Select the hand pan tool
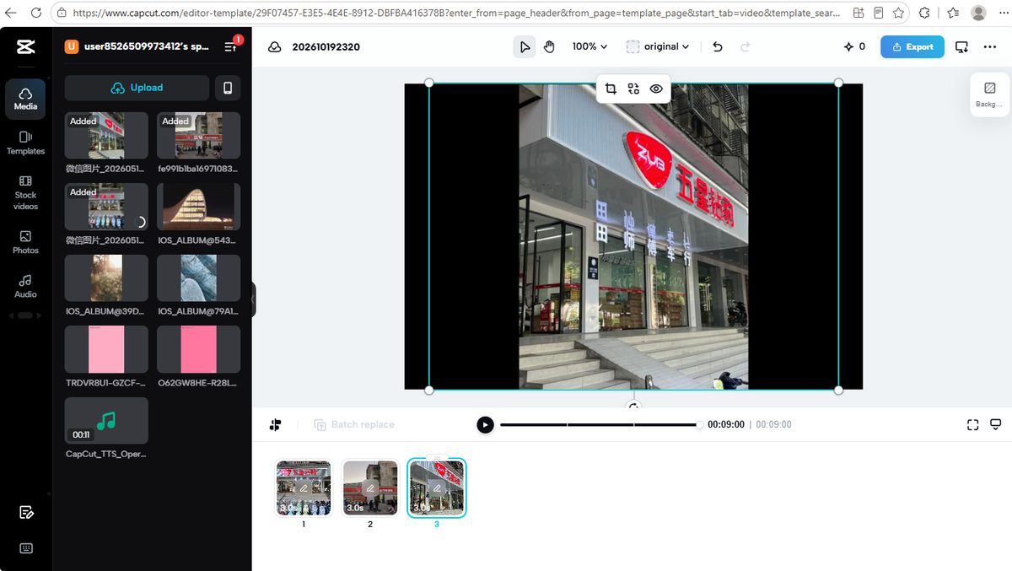Screen dimensions: 1012x571 click(x=549, y=46)
